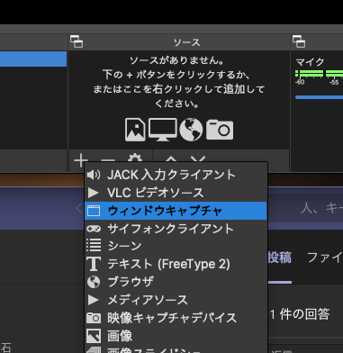Click search field in background window
Image resolution: width=343 pixels, height=353 pixels.
pos(305,208)
